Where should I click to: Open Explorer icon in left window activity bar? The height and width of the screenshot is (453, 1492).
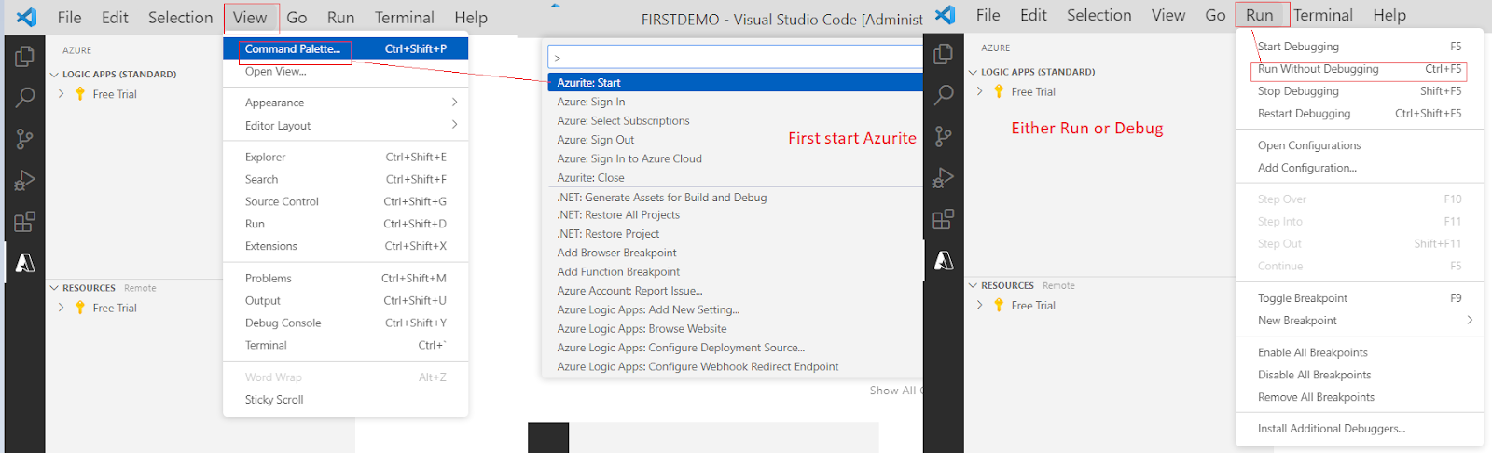[x=24, y=57]
